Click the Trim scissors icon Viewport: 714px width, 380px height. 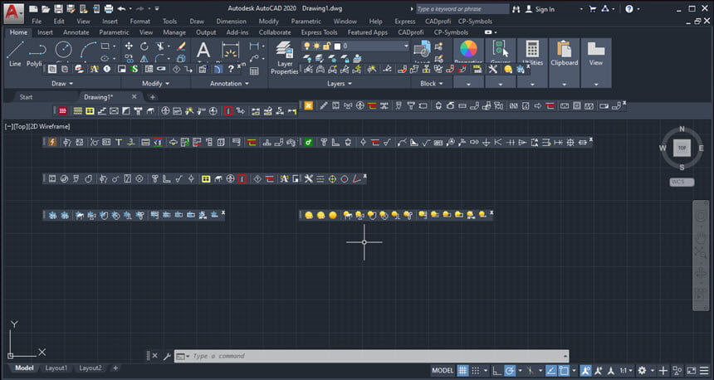[160, 46]
